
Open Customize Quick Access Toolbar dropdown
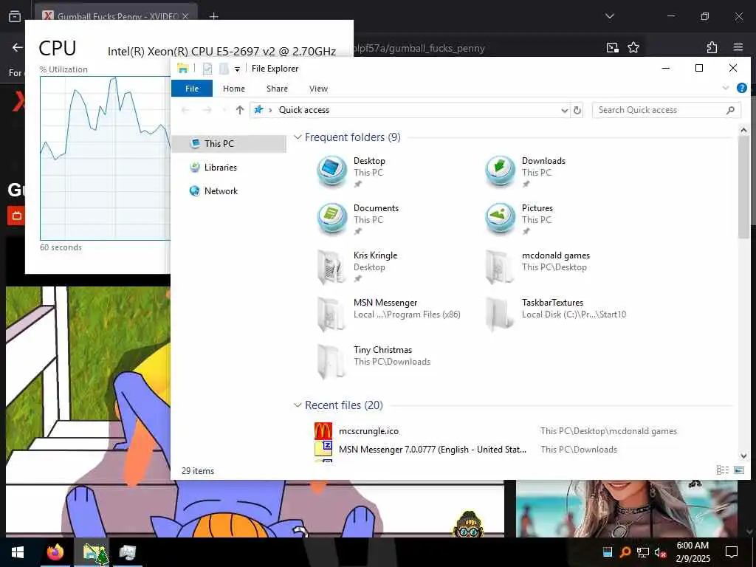coord(237,69)
